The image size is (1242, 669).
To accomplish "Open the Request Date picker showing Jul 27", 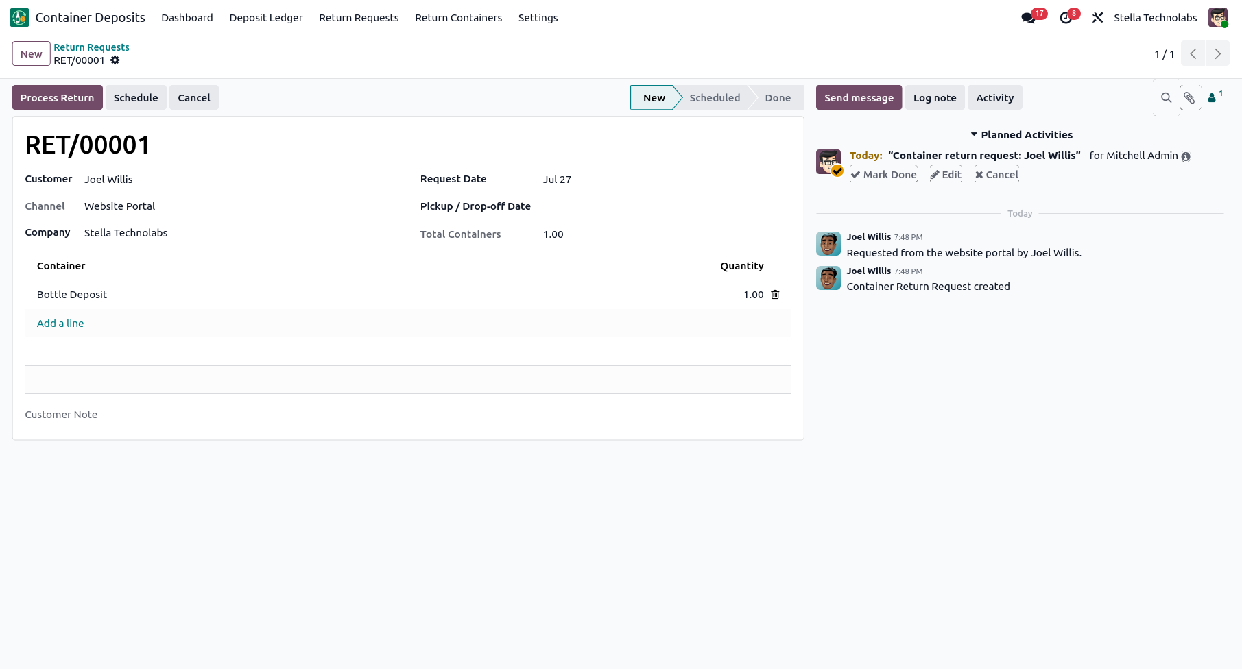I will [665, 180].
